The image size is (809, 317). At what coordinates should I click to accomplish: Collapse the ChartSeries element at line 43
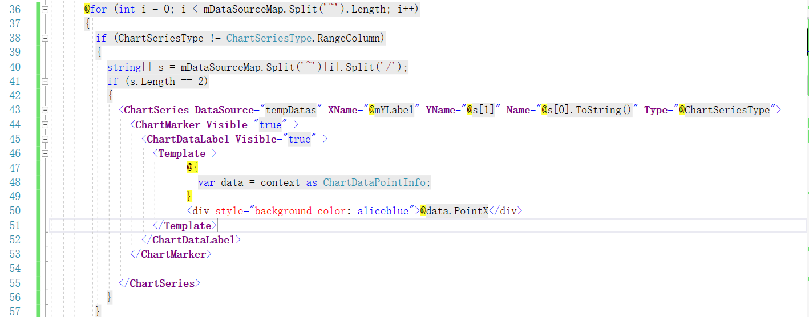[46, 110]
